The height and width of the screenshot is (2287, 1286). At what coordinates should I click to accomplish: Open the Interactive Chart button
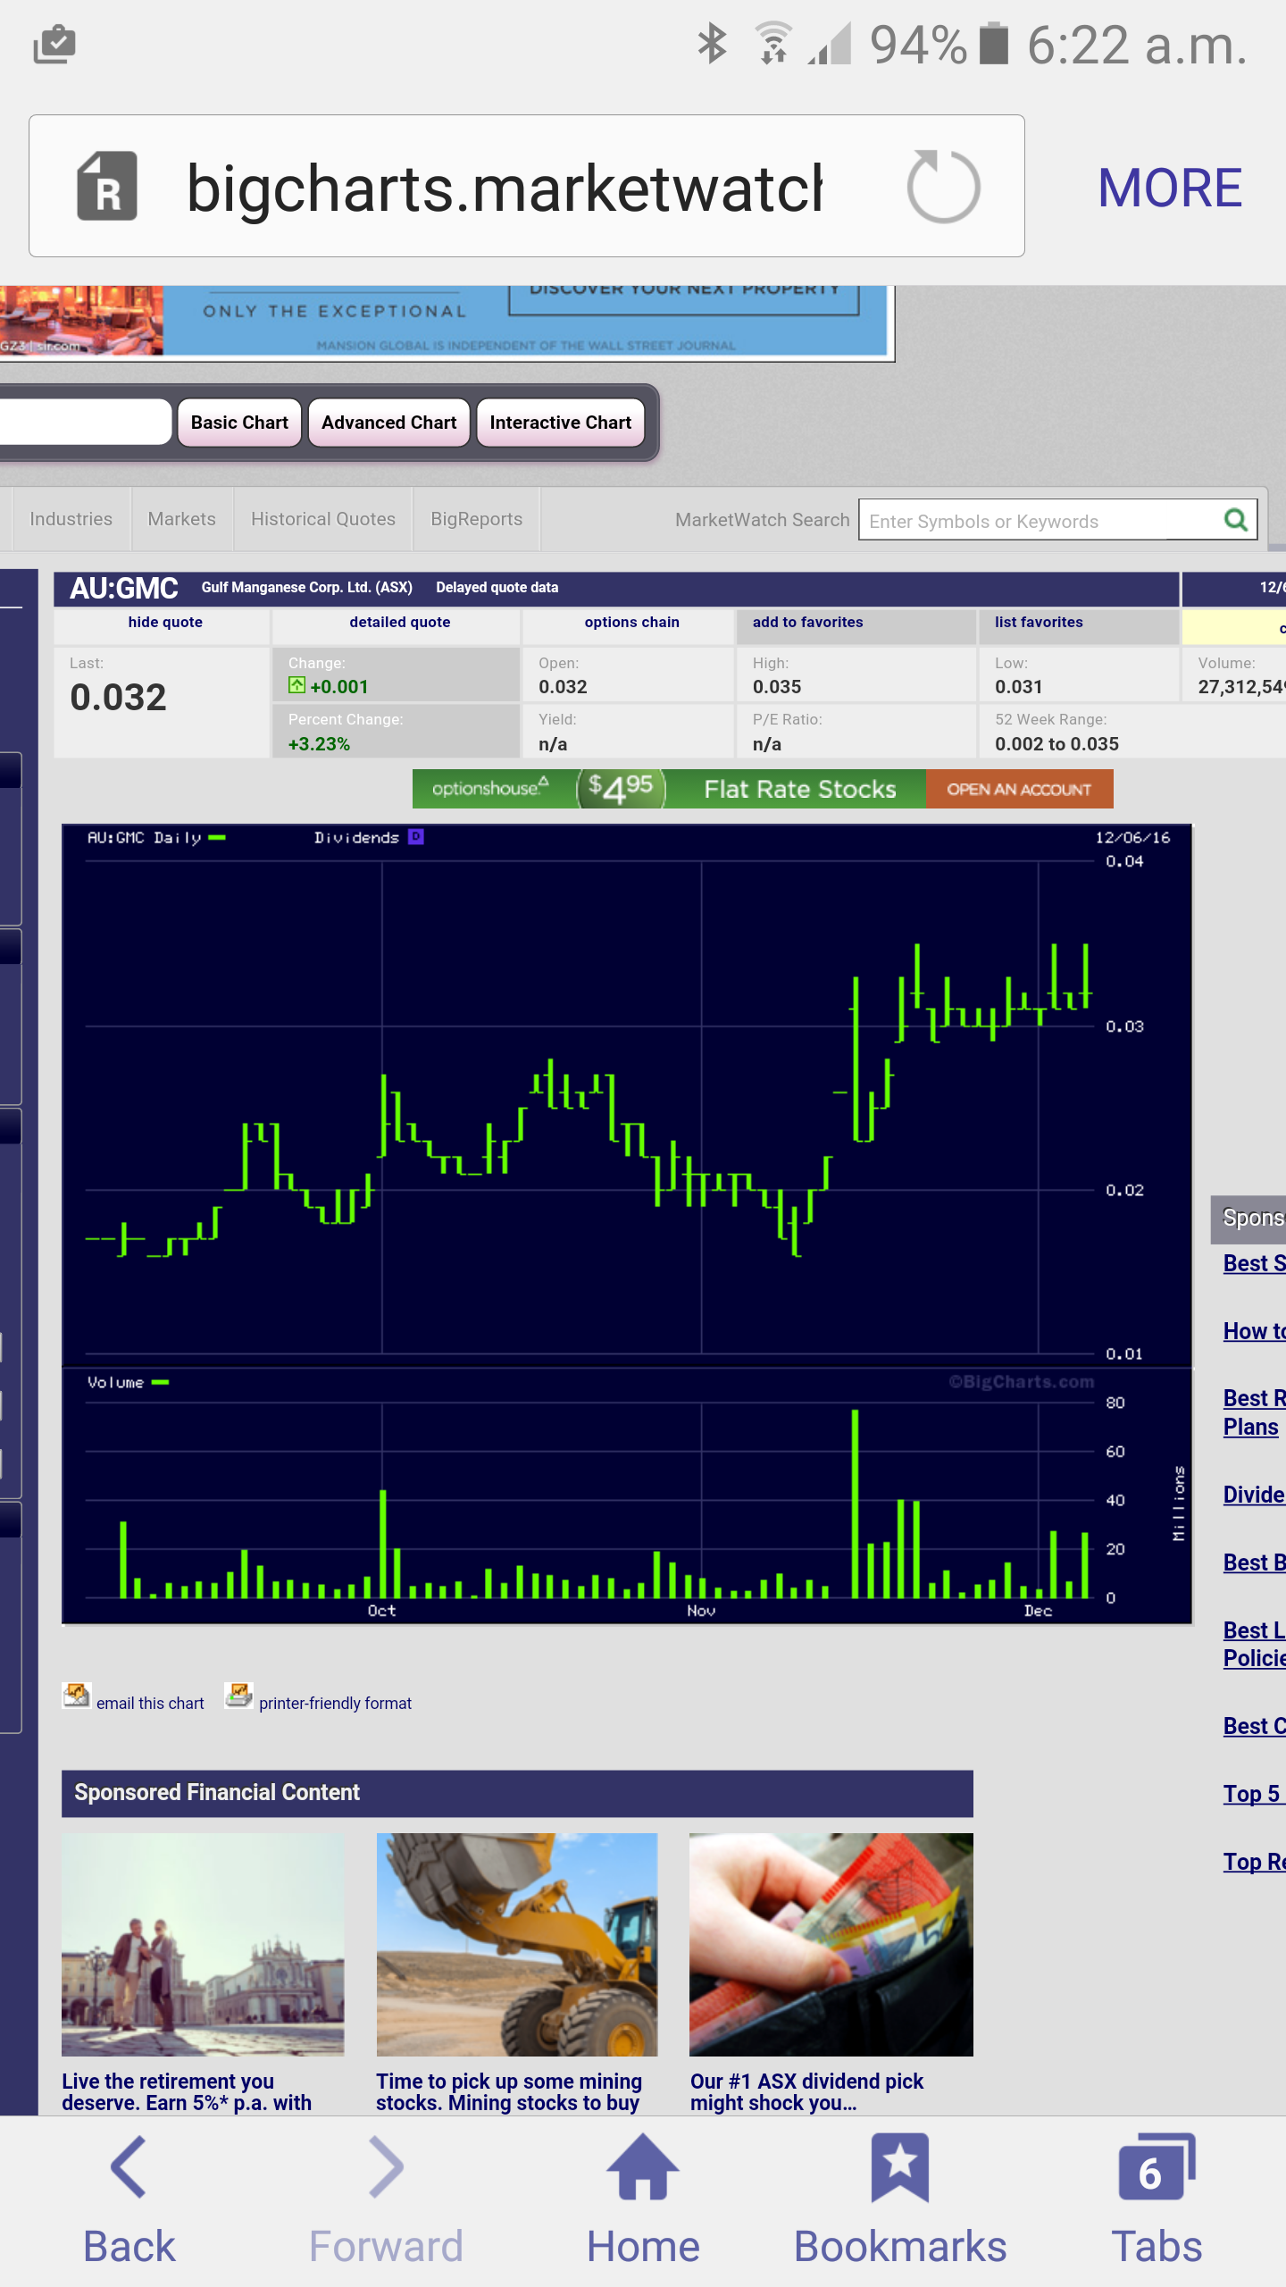pos(560,423)
